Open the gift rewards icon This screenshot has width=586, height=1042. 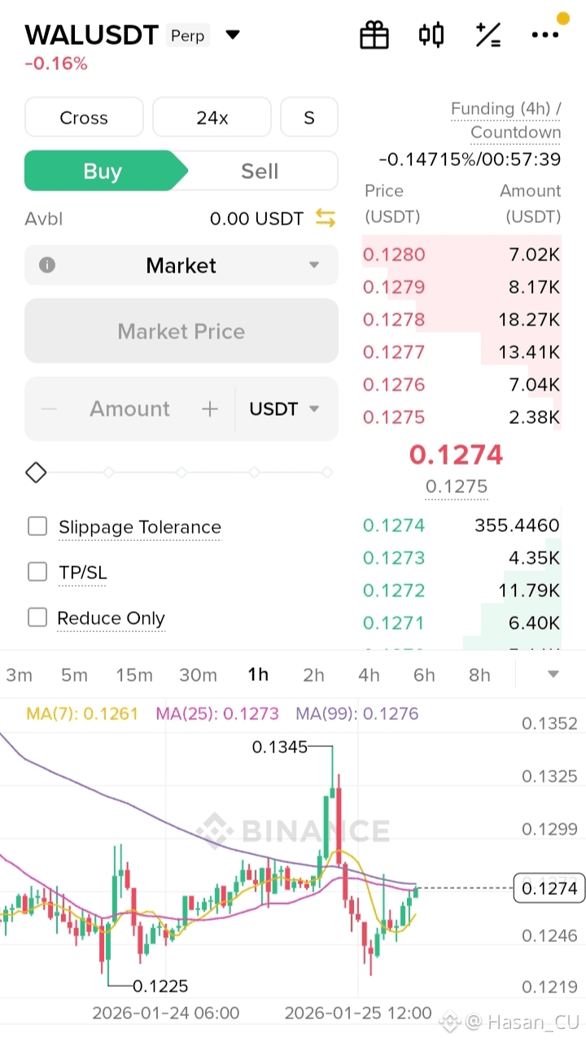(374, 35)
